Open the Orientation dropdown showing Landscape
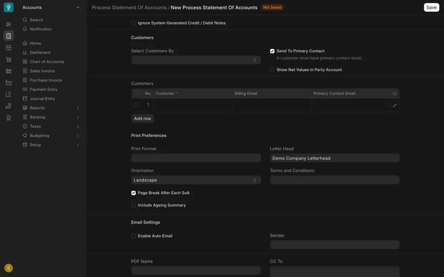This screenshot has height=277, width=444. tap(196, 180)
